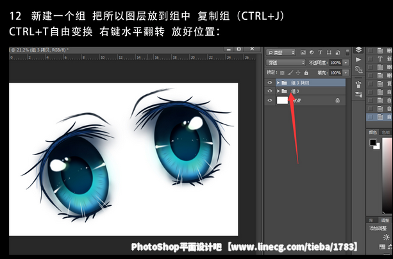Viewport: 393px width, 259px height.
Task: Click the T type icon in right panel
Action: (380, 59)
